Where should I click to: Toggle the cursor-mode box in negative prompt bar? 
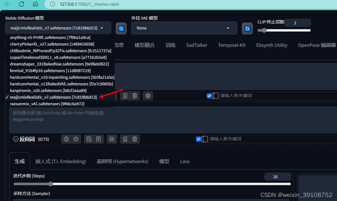click(x=205, y=139)
